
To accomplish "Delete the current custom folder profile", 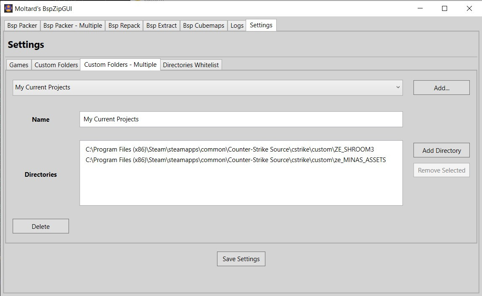I will (40, 226).
